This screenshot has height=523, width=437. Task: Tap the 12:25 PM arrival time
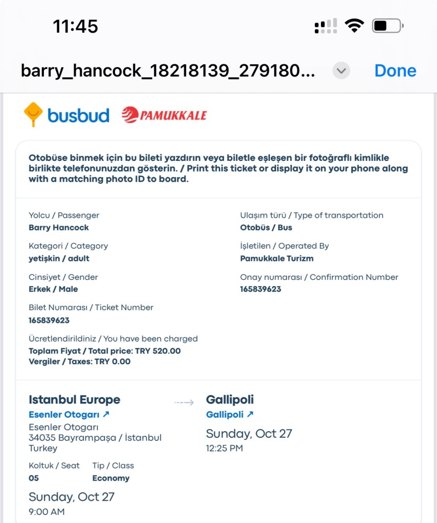coord(224,448)
